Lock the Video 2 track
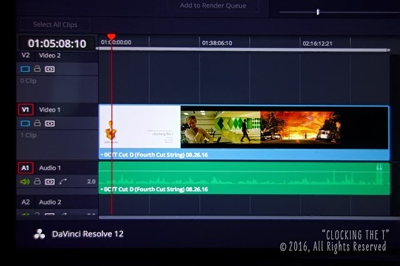400x266 pixels. tap(37, 69)
